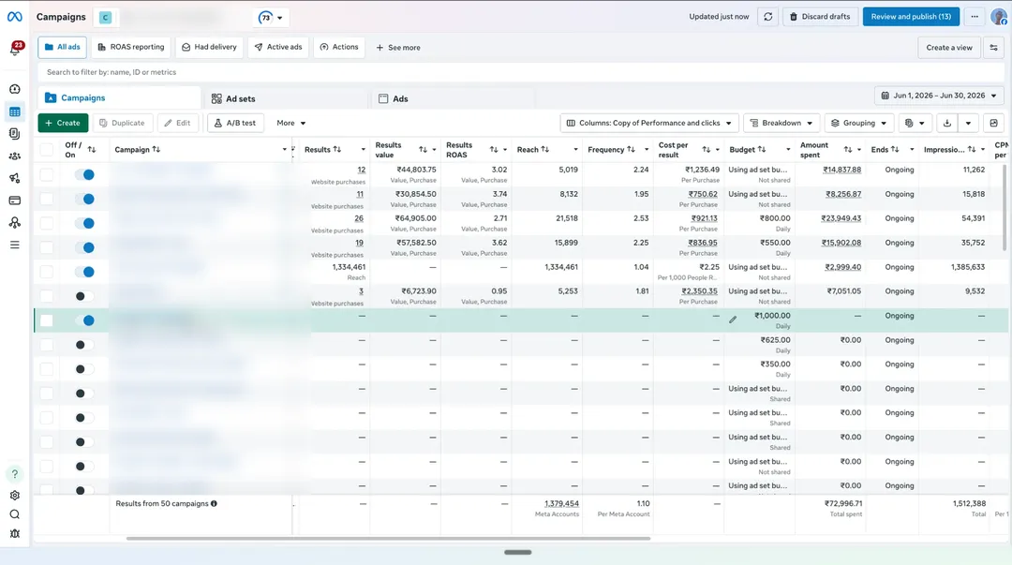Switch to the ROAS reporting view
1012x565 pixels.
point(131,47)
